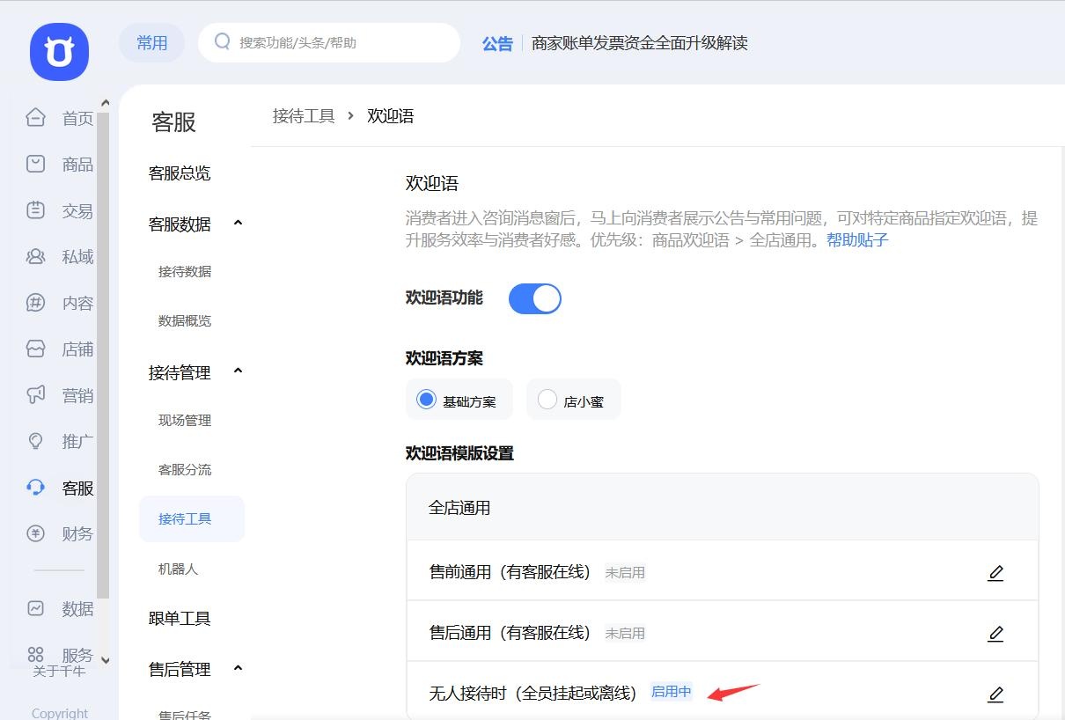
Task: Open the 店铺 shop storefront icon
Action: click(x=35, y=349)
